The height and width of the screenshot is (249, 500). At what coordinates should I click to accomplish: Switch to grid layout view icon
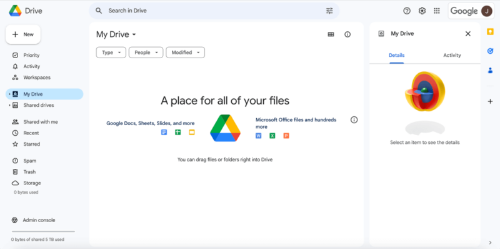[331, 34]
